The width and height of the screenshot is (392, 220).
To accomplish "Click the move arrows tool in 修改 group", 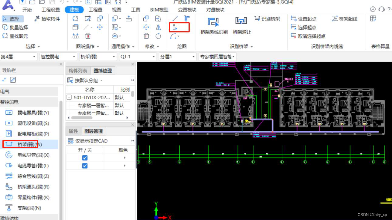I will click(x=146, y=27).
